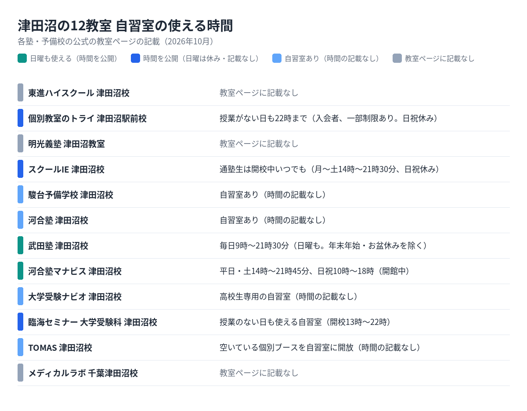The image size is (527, 411).
Task: Click the light blue bar beside TOMAS 津田沼校
Action: (20, 347)
